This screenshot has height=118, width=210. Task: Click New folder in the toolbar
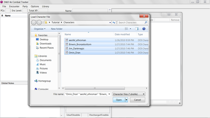pyautogui.click(x=57, y=29)
